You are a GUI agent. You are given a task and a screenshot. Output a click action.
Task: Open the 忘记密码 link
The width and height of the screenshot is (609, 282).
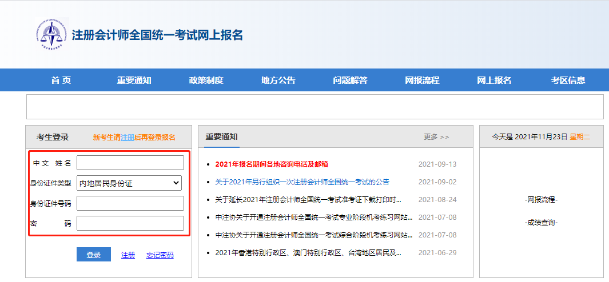[160, 255]
